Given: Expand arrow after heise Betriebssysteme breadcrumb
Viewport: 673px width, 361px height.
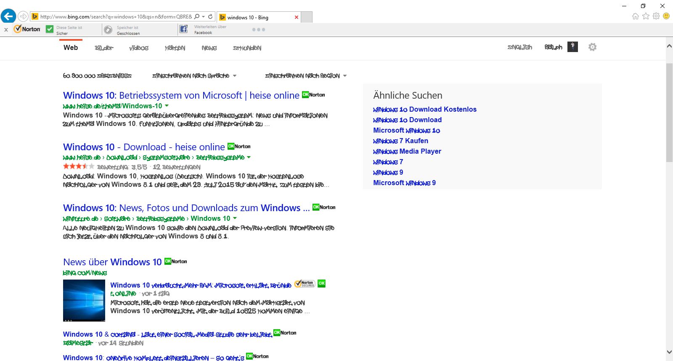Looking at the screenshot, I should (249, 157).
